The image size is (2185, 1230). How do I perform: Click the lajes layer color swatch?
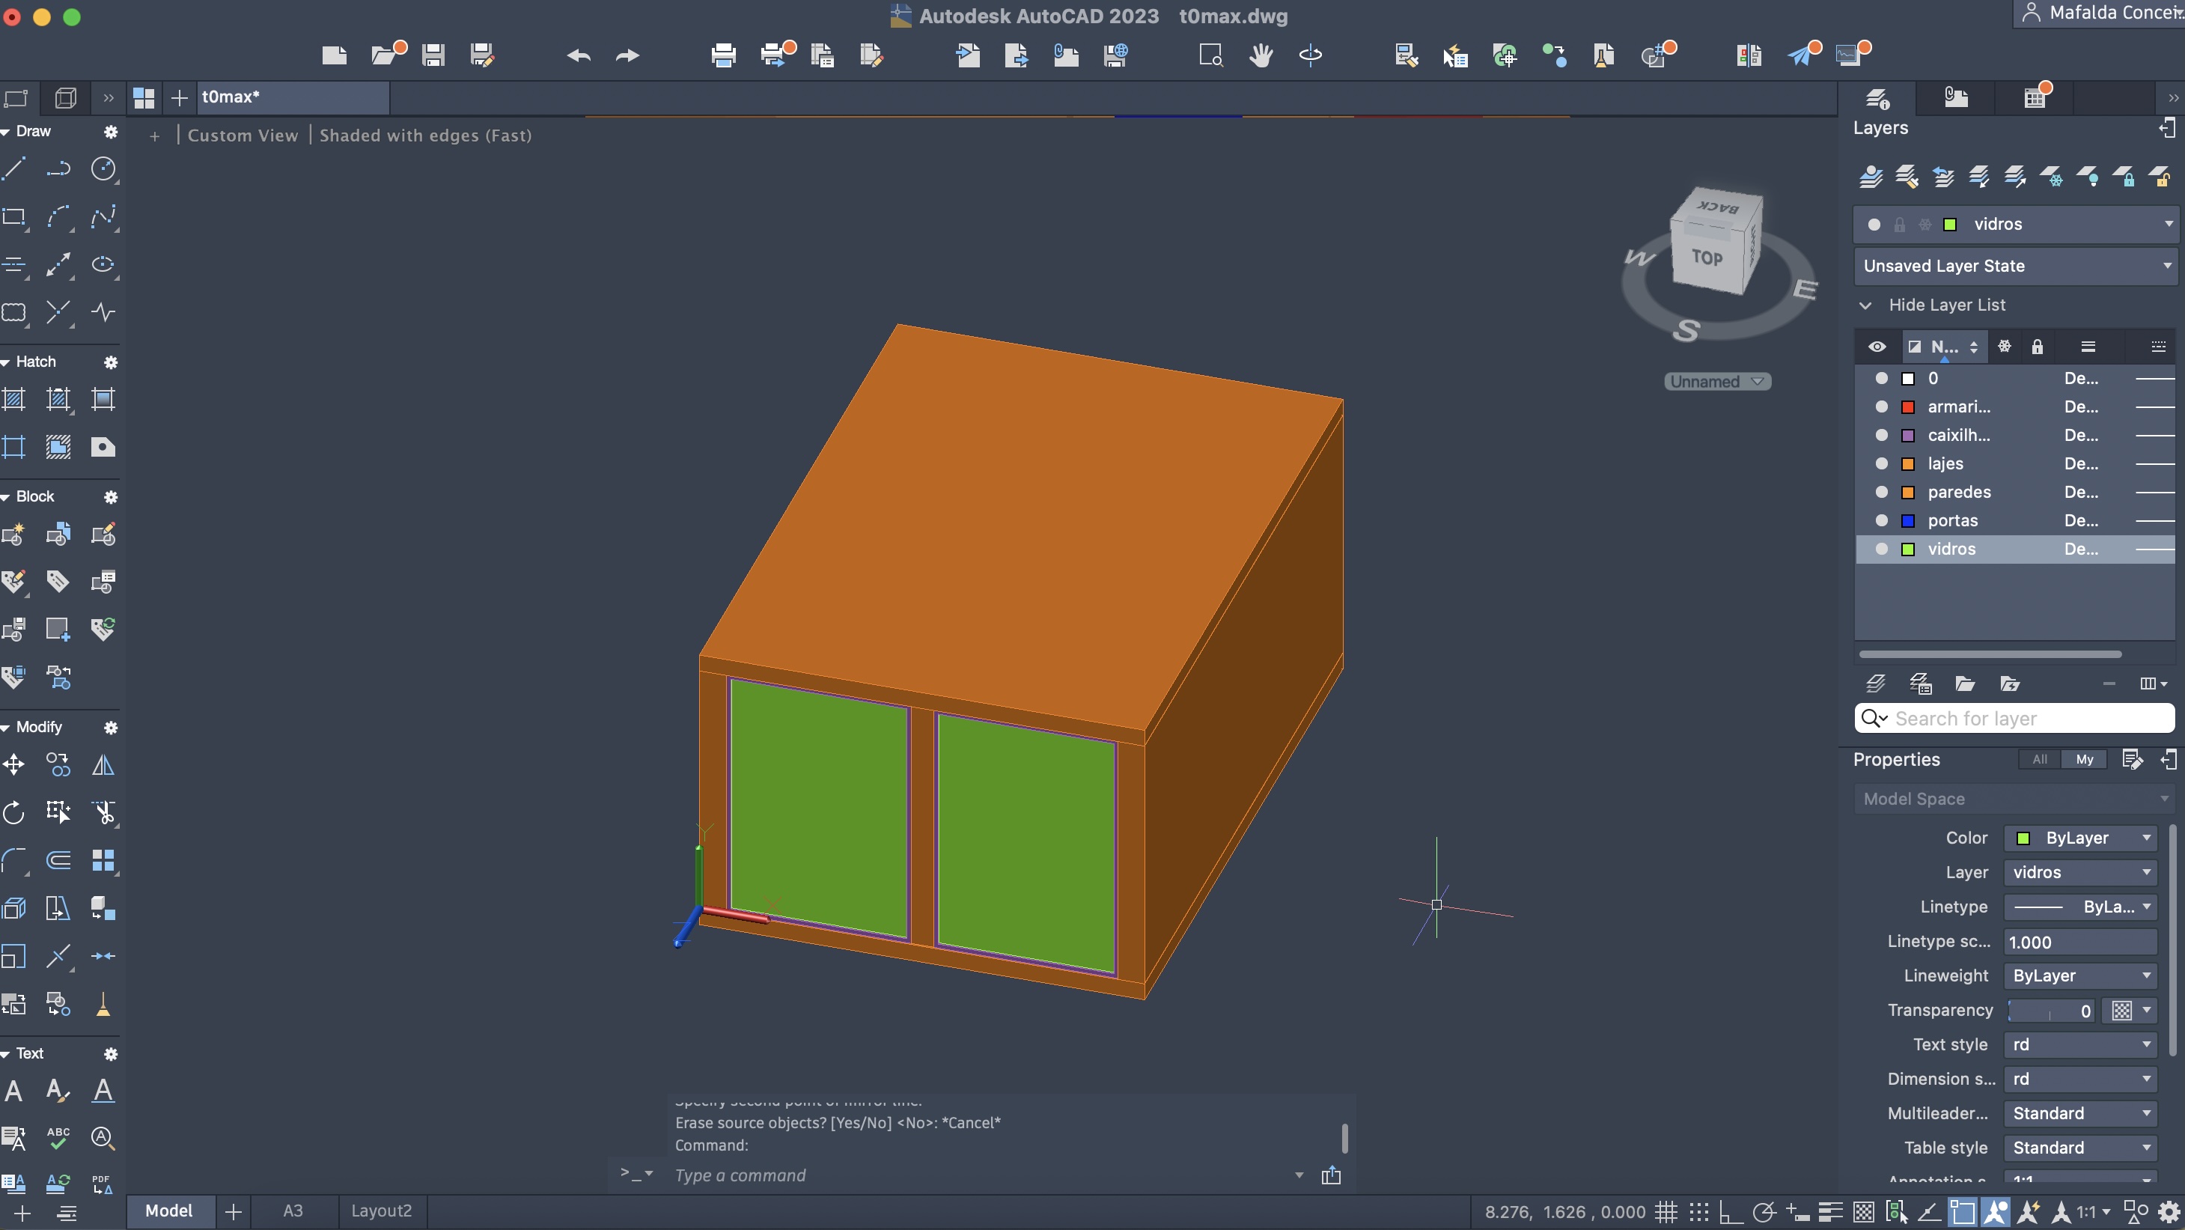(x=1907, y=464)
